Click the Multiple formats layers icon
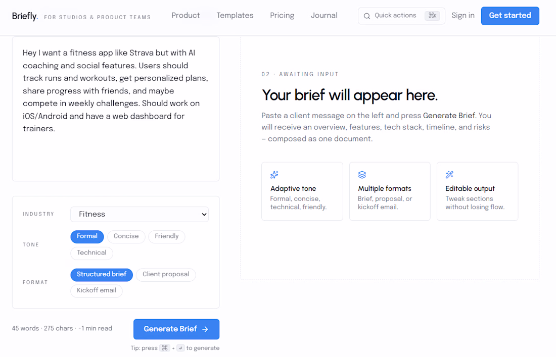 [362, 175]
